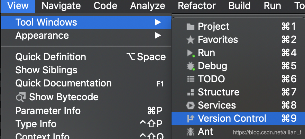Click the Structure blocks icon

191,92
